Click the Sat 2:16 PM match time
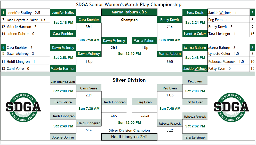The height and width of the screenshot is (145, 256). click(63, 23)
